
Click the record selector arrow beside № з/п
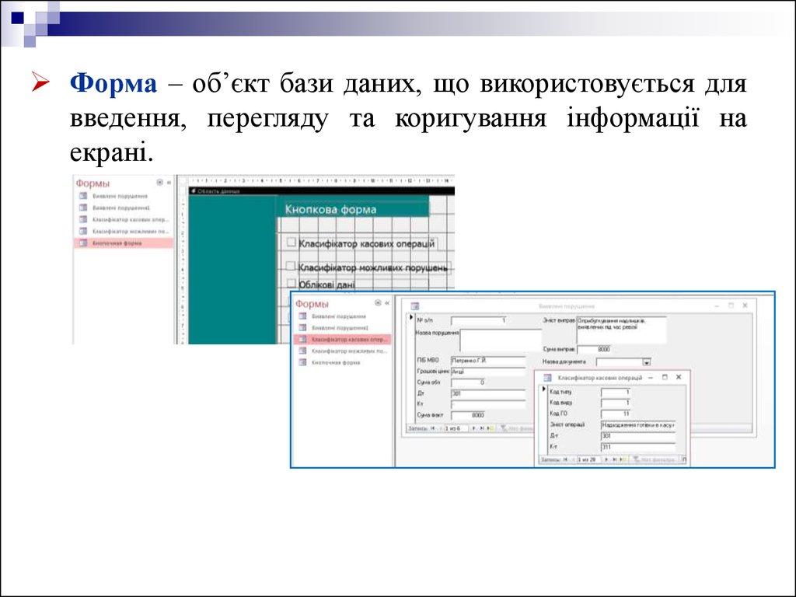411,319
